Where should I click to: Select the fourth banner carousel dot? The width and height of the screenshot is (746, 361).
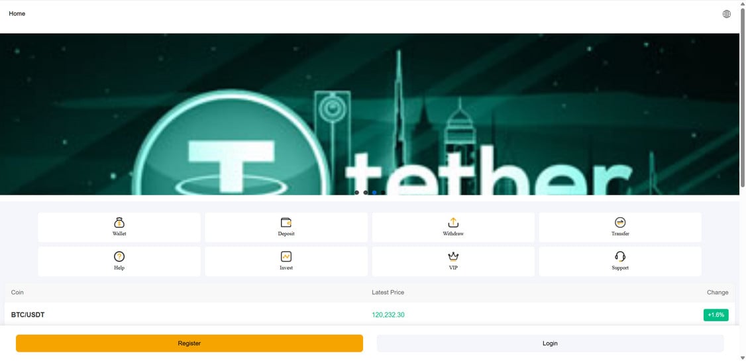pyautogui.click(x=383, y=193)
